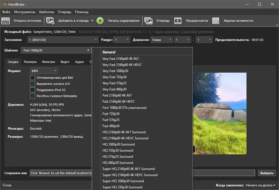Select preset 'Super HQ 2160p60 4K AV1 Surround'
The width and height of the screenshot is (279, 190).
point(128,169)
